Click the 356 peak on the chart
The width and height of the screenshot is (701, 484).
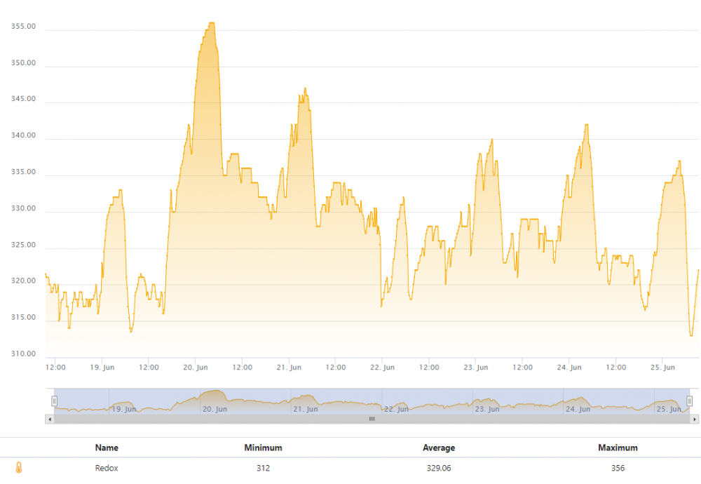click(211, 23)
